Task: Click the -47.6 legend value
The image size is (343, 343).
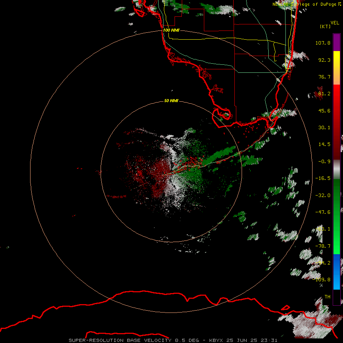Action: click(323, 212)
